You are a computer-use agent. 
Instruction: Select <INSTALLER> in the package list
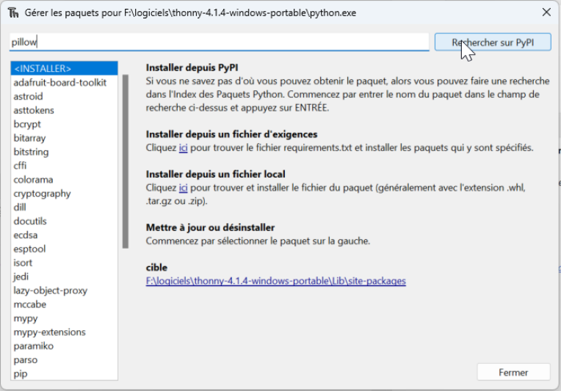(x=64, y=68)
